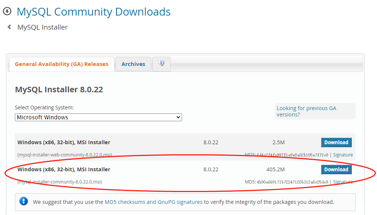
Task: Click the download circle icon beside the page title
Action: (x=7, y=11)
